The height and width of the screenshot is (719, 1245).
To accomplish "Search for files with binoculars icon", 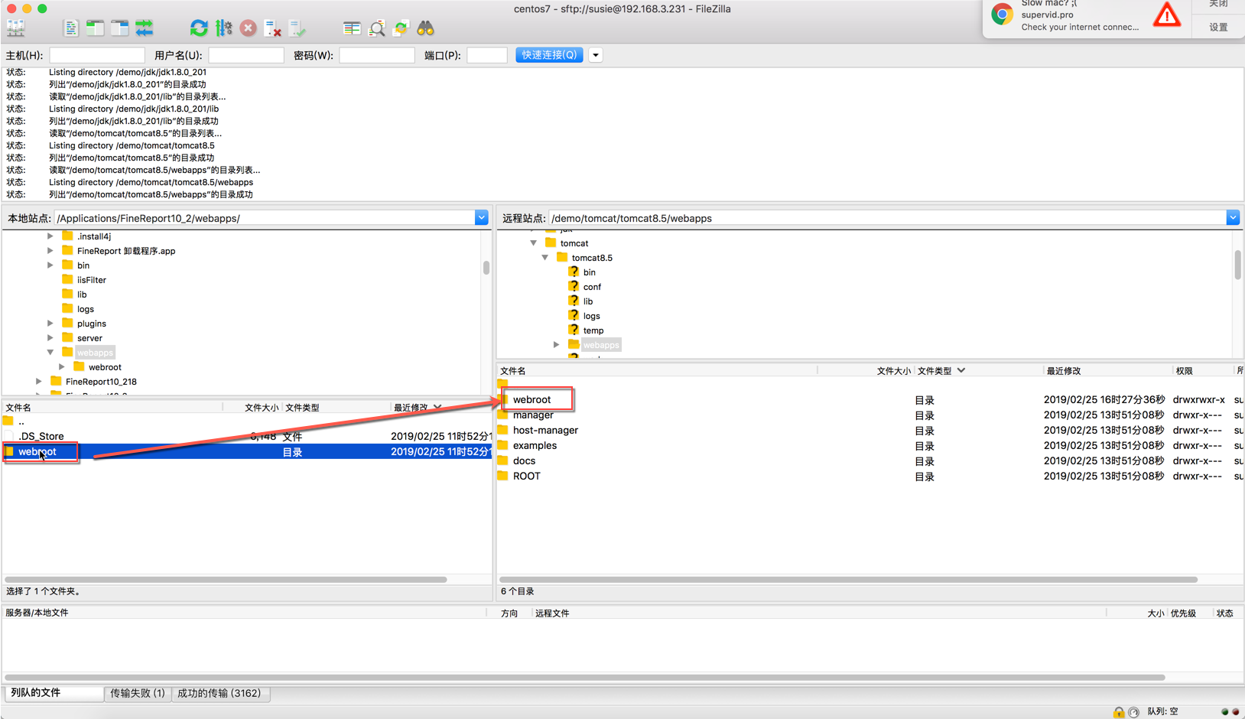I will pyautogui.click(x=425, y=29).
